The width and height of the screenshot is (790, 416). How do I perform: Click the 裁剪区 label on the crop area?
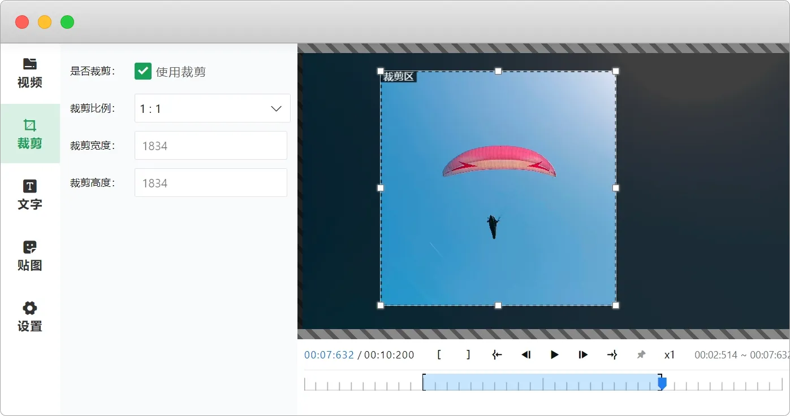[x=399, y=77]
